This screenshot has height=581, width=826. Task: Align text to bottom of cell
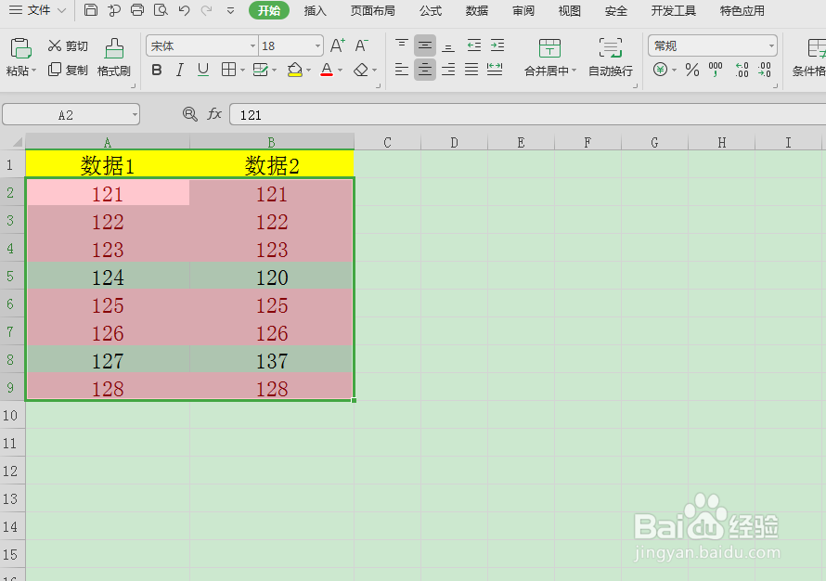pyautogui.click(x=448, y=45)
